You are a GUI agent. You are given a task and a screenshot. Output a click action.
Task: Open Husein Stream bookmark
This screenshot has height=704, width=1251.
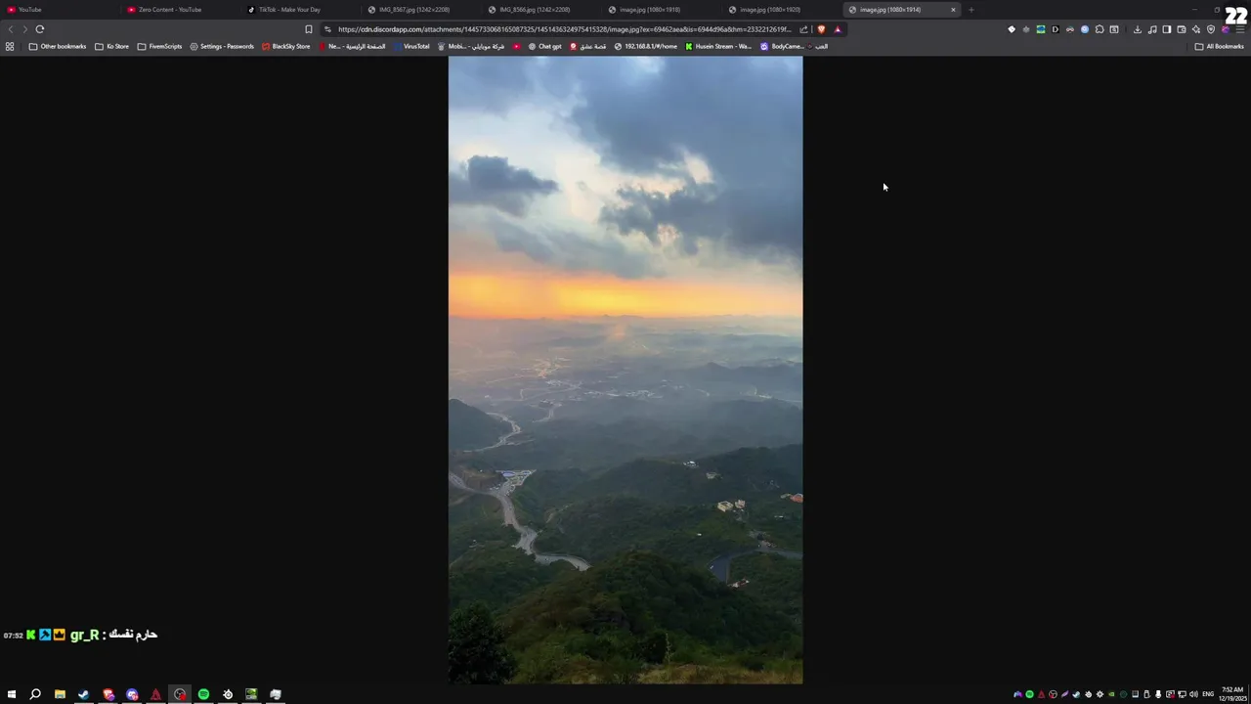click(x=718, y=46)
